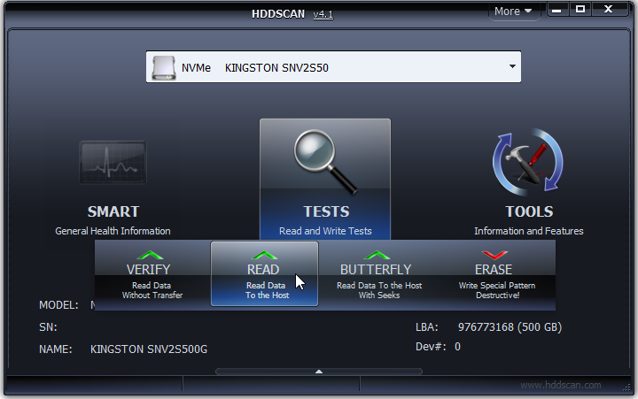Screen dimensions: 638x399
Task: Choose BUTTERFLY read with seeks test
Action: 377,275
